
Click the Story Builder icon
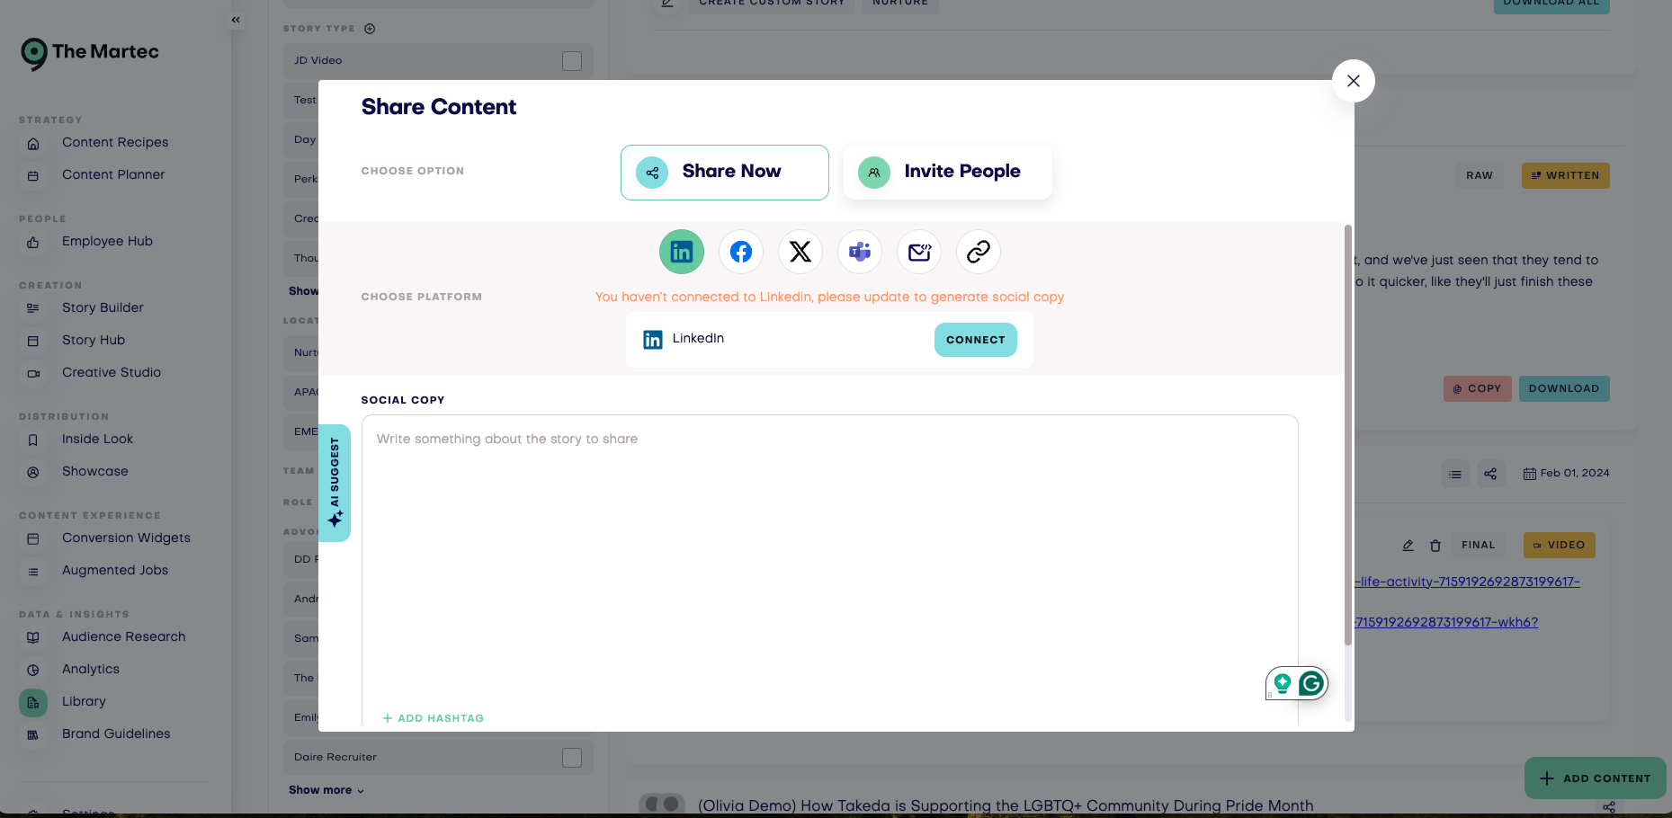pyautogui.click(x=33, y=308)
